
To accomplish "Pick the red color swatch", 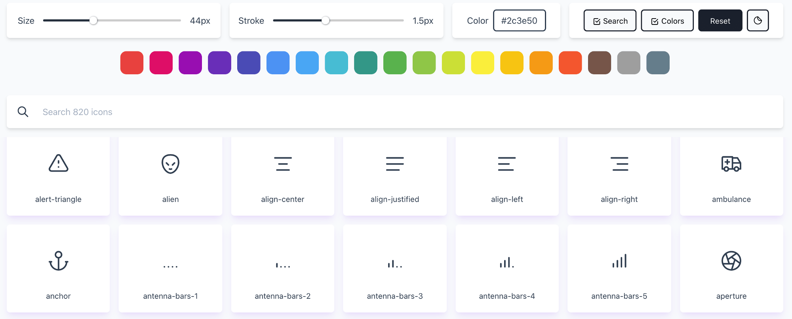I will coord(132,63).
